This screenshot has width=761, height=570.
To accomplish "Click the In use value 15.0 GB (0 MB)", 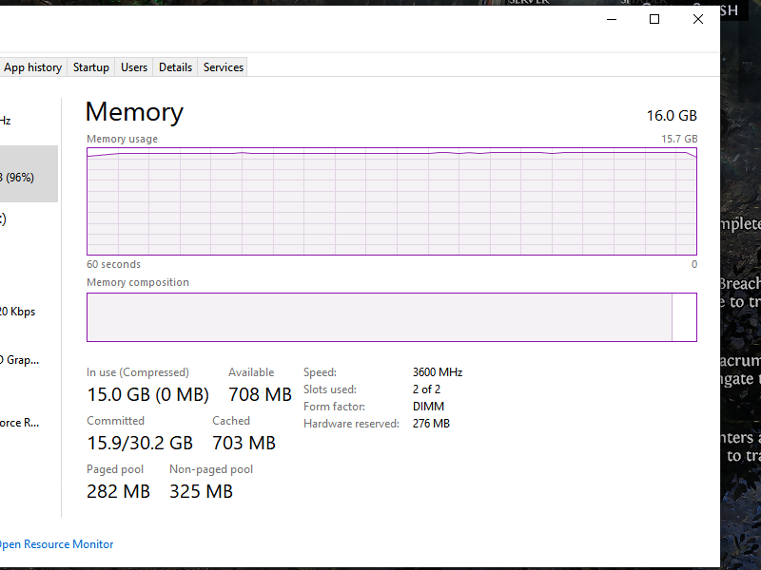I will point(148,394).
